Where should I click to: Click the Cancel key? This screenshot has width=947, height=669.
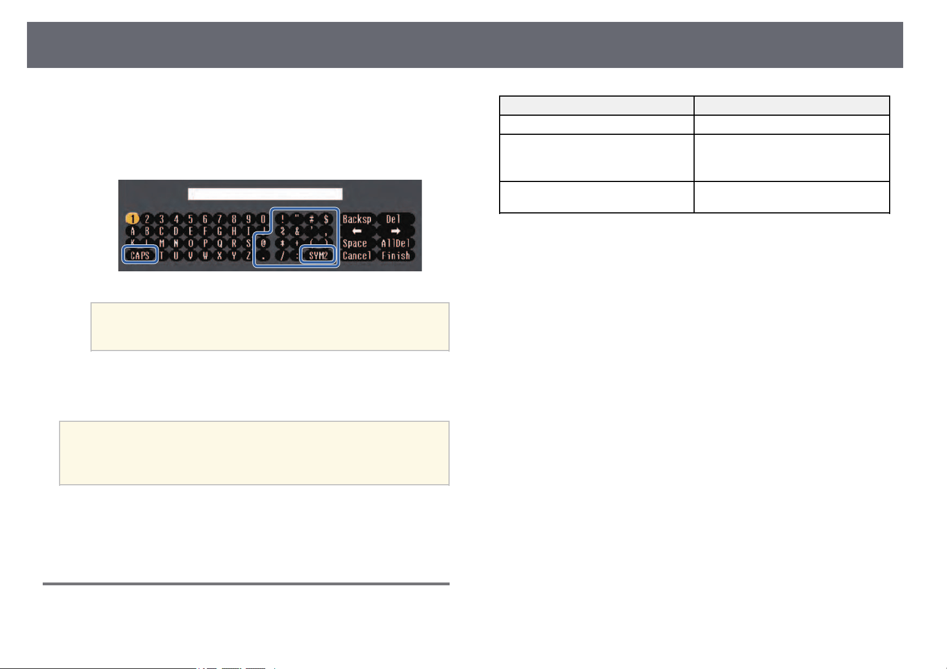(x=357, y=256)
